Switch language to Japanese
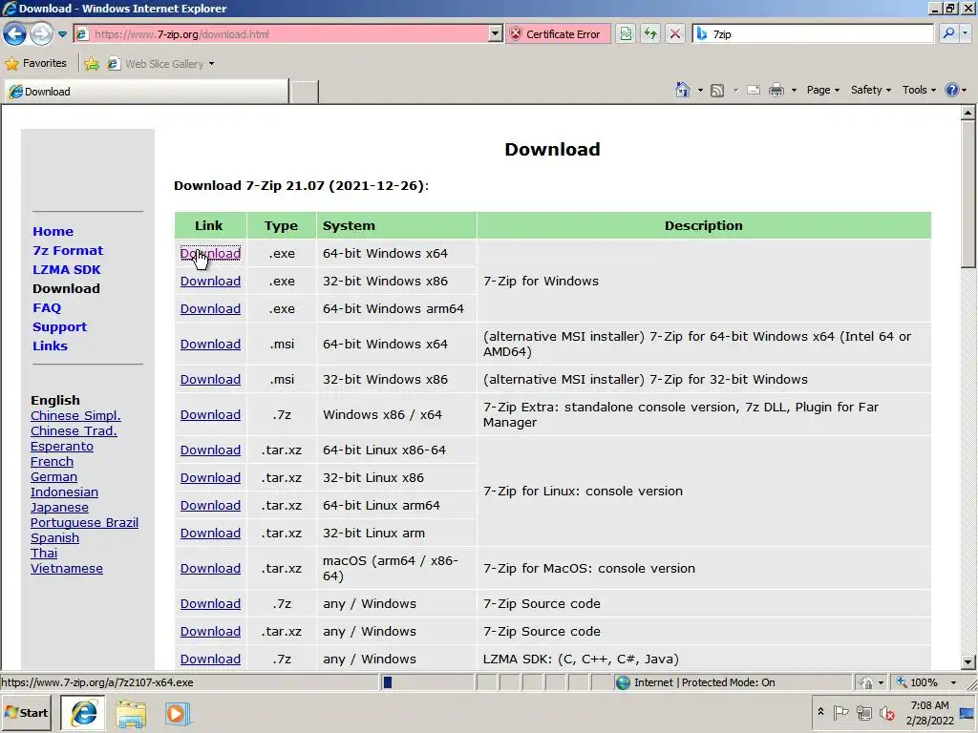 point(59,508)
